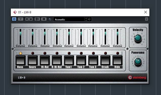Trigger the Ride cymbal pad
The height and width of the screenshot is (95, 161).
pos(118,60)
